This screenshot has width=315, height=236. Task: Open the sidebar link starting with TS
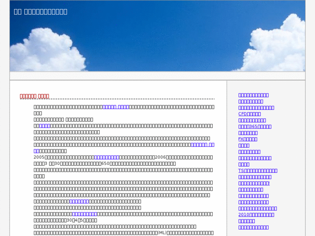[x=258, y=171]
